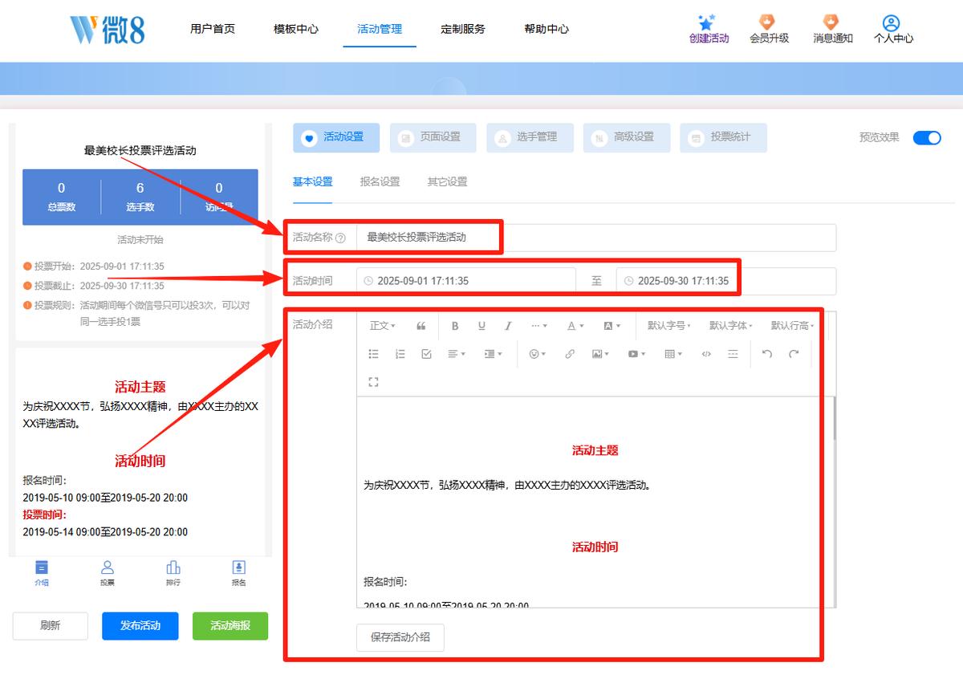This screenshot has height=679, width=963.
Task: Click the activity start time field
Action: (466, 281)
